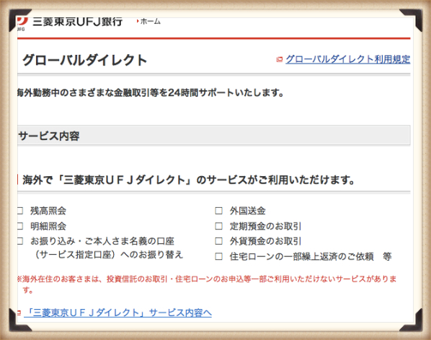Click external-link icon beside グローバルダイレクト利用規定
The height and width of the screenshot is (340, 431).
coord(280,59)
